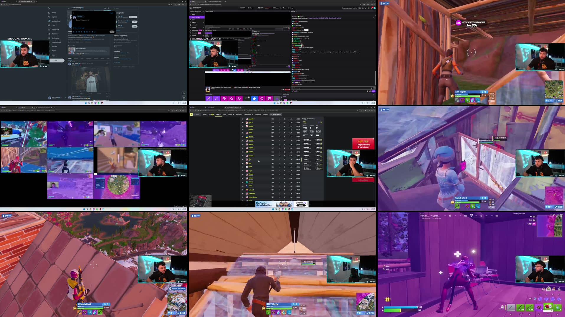Screen dimensions: 565x317
Task: Open Bookmarks in the X sidebar
Action: 55,38
